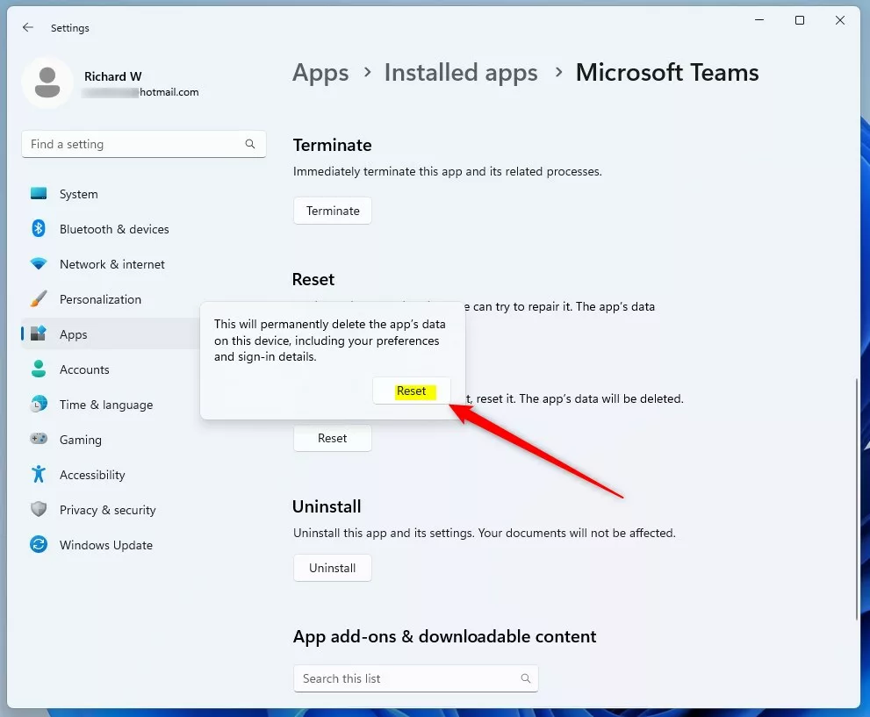Select the Apps sidebar item
Screen dimensions: 870x717
(x=110, y=334)
